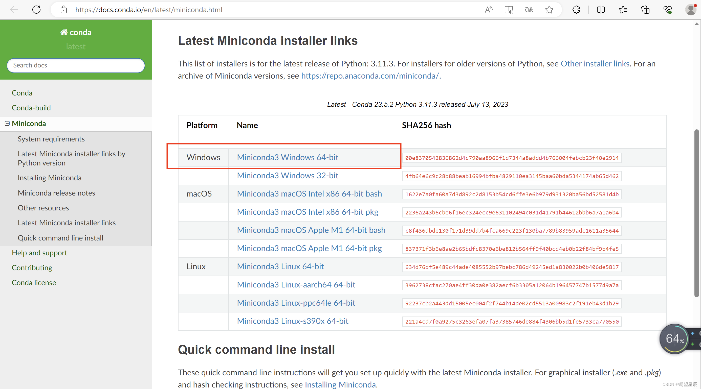Open Quick command line install entry
The image size is (701, 389).
[60, 238]
